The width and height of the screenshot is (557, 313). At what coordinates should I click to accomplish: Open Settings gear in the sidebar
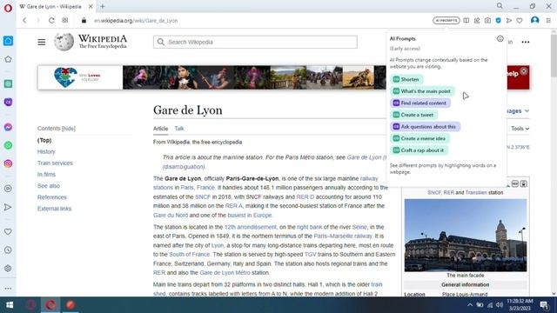(x=8, y=269)
